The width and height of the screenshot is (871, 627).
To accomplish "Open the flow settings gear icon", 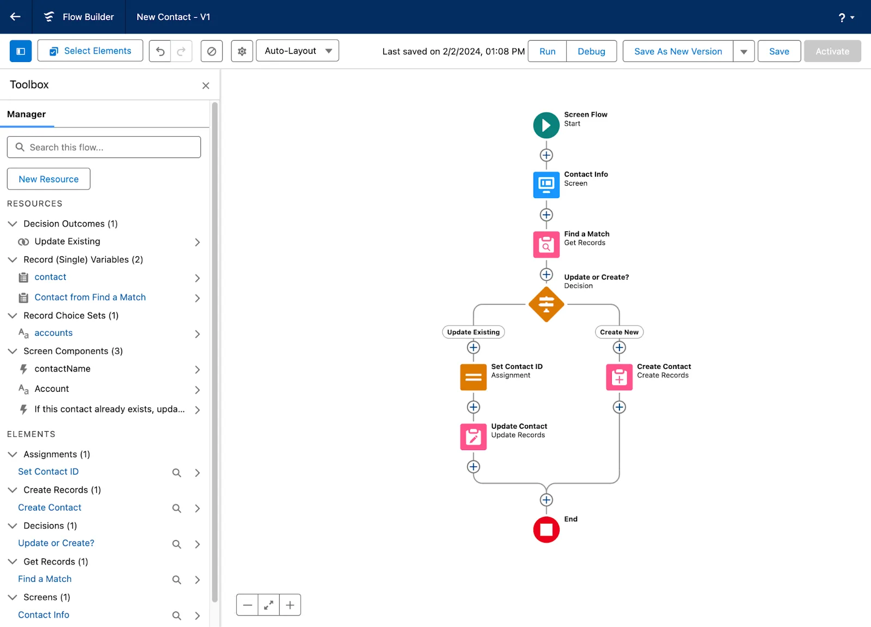I will 242,51.
